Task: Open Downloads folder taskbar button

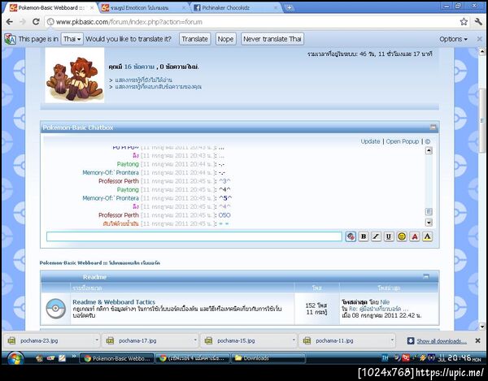Action: tap(268, 358)
